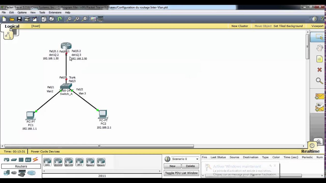Activate the Select tool in right panel
This screenshot has width=326, height=183.
click(x=319, y=37)
